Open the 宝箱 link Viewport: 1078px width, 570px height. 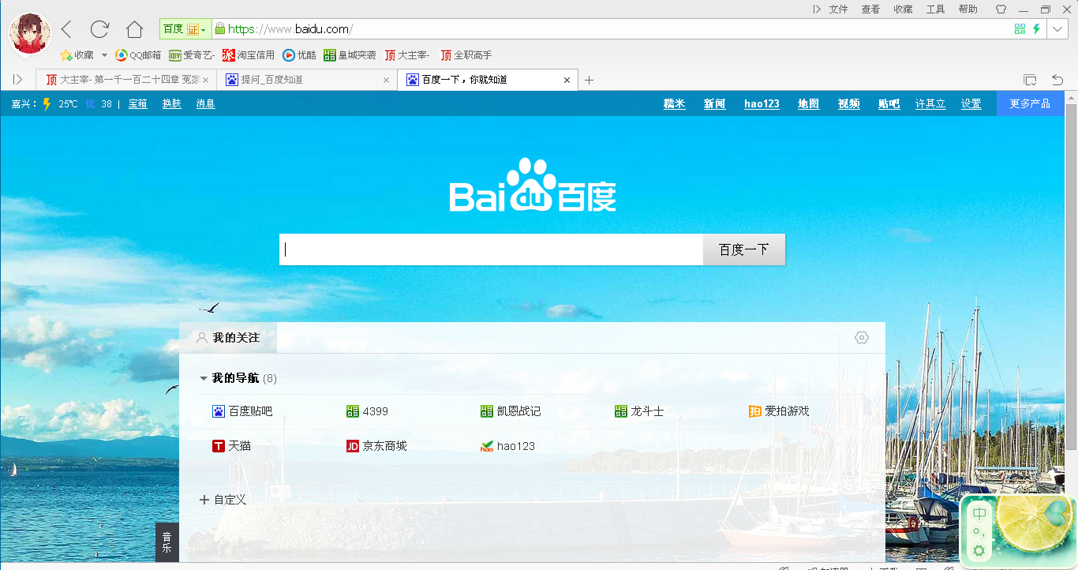tap(137, 103)
